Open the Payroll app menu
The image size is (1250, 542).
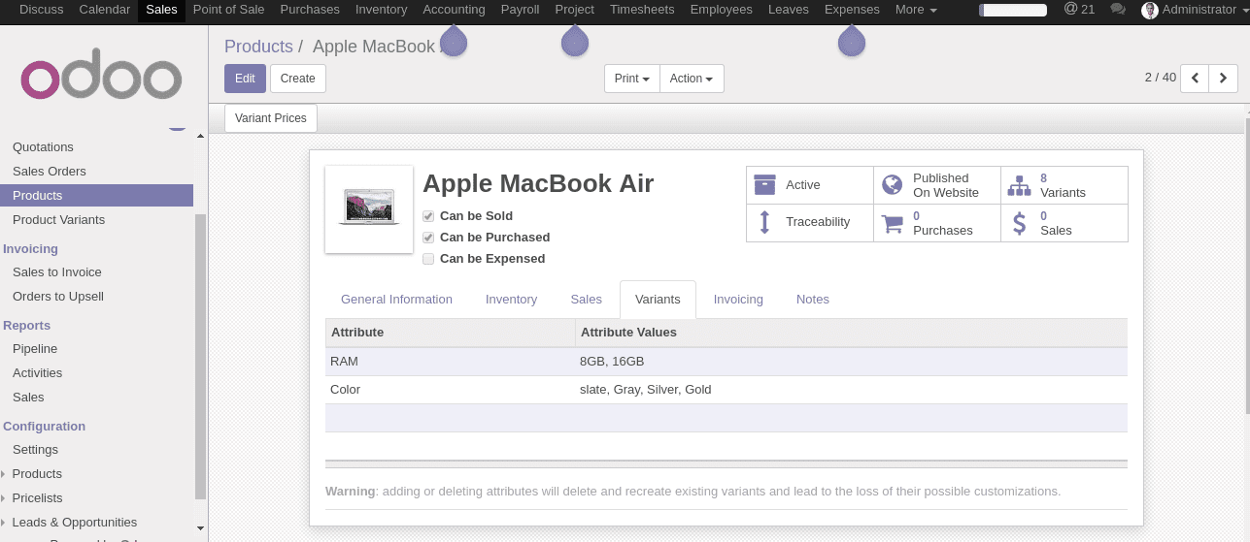pos(520,10)
